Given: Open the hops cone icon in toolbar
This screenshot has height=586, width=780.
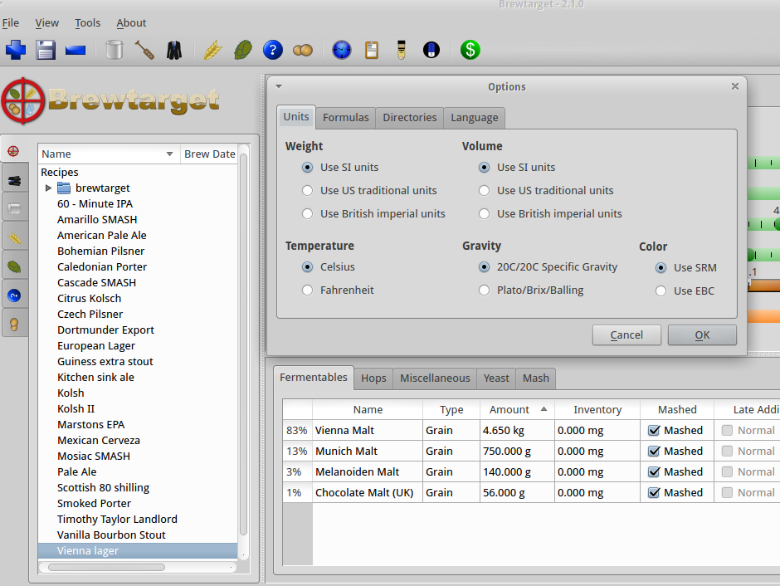Looking at the screenshot, I should (243, 50).
